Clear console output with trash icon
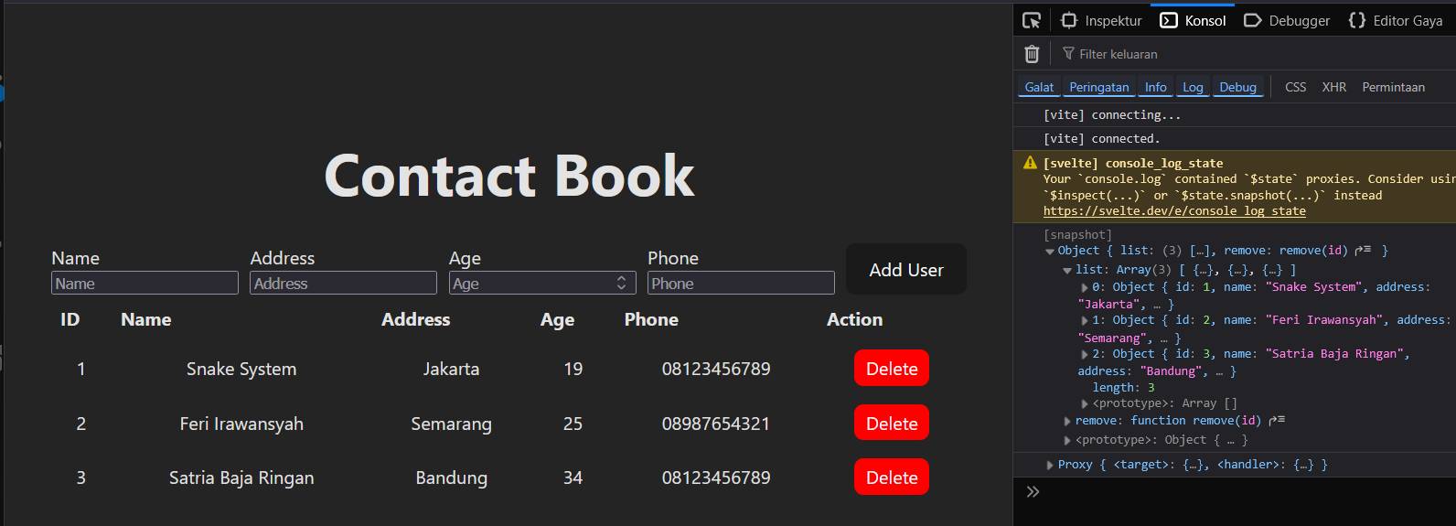Image resolution: width=1456 pixels, height=526 pixels. pyautogui.click(x=1032, y=54)
